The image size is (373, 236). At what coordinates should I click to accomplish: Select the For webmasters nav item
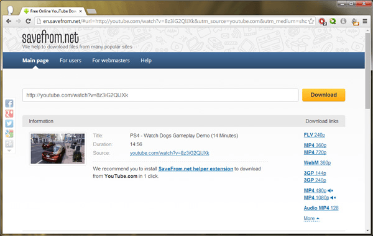111,61
